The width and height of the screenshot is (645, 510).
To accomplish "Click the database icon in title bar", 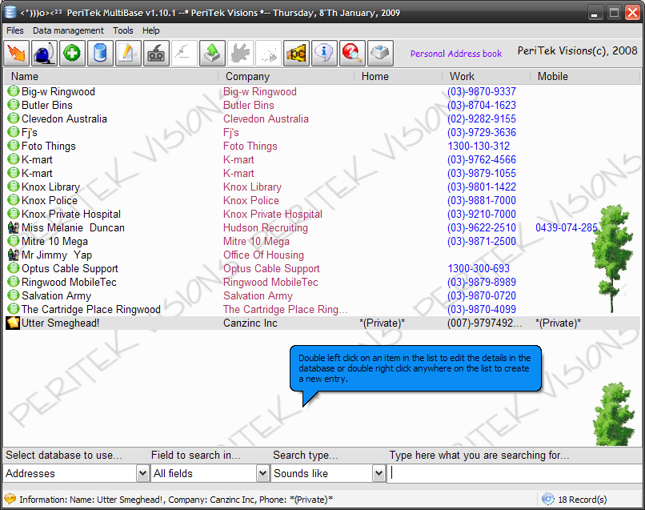I will coord(10,12).
